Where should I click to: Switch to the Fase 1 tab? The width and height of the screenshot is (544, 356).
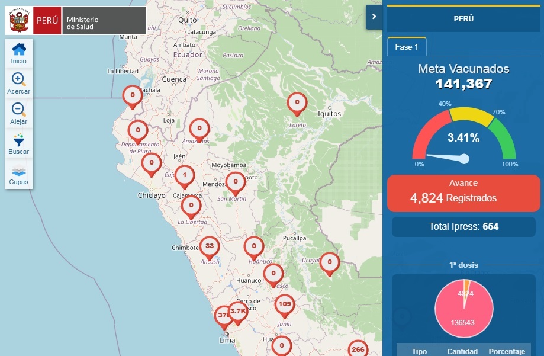(x=407, y=47)
